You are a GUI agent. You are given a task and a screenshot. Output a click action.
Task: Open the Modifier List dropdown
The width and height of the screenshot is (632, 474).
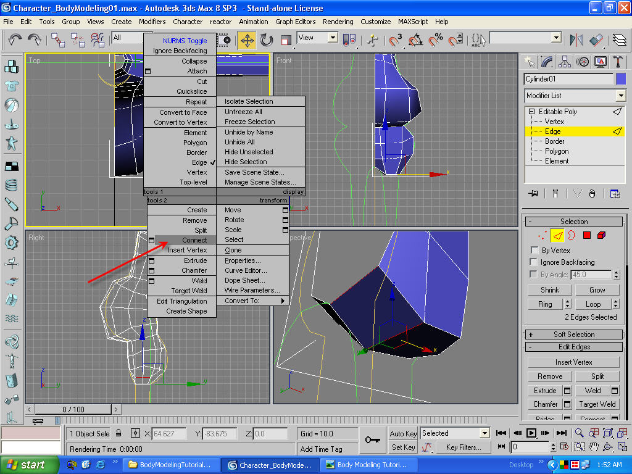(621, 96)
